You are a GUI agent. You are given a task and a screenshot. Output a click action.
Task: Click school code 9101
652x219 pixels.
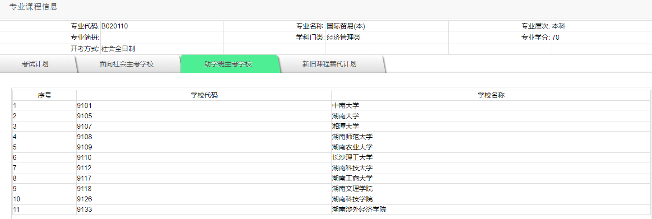click(84, 106)
